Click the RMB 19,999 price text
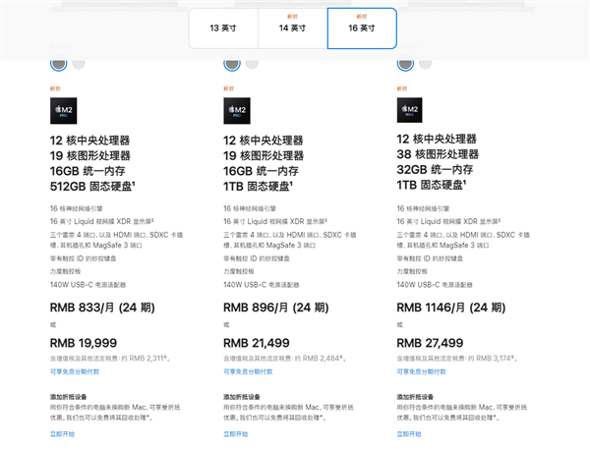Screen dimensions: 590x450 point(84,343)
